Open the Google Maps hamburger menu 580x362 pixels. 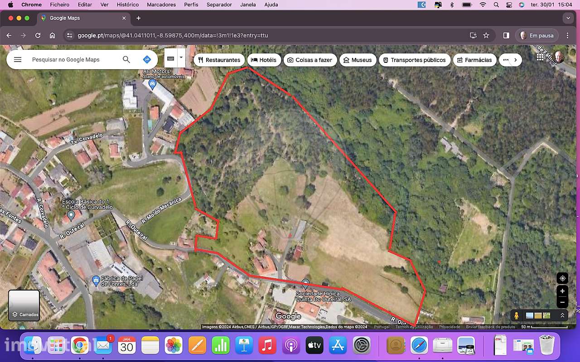[x=18, y=60]
